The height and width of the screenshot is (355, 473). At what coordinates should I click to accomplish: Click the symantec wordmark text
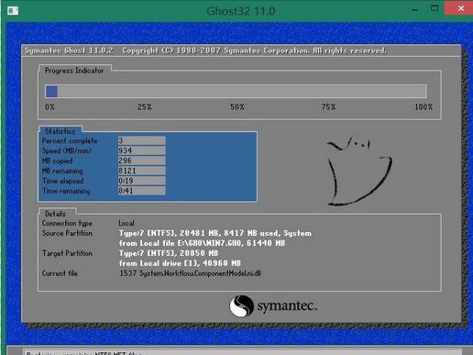287,305
